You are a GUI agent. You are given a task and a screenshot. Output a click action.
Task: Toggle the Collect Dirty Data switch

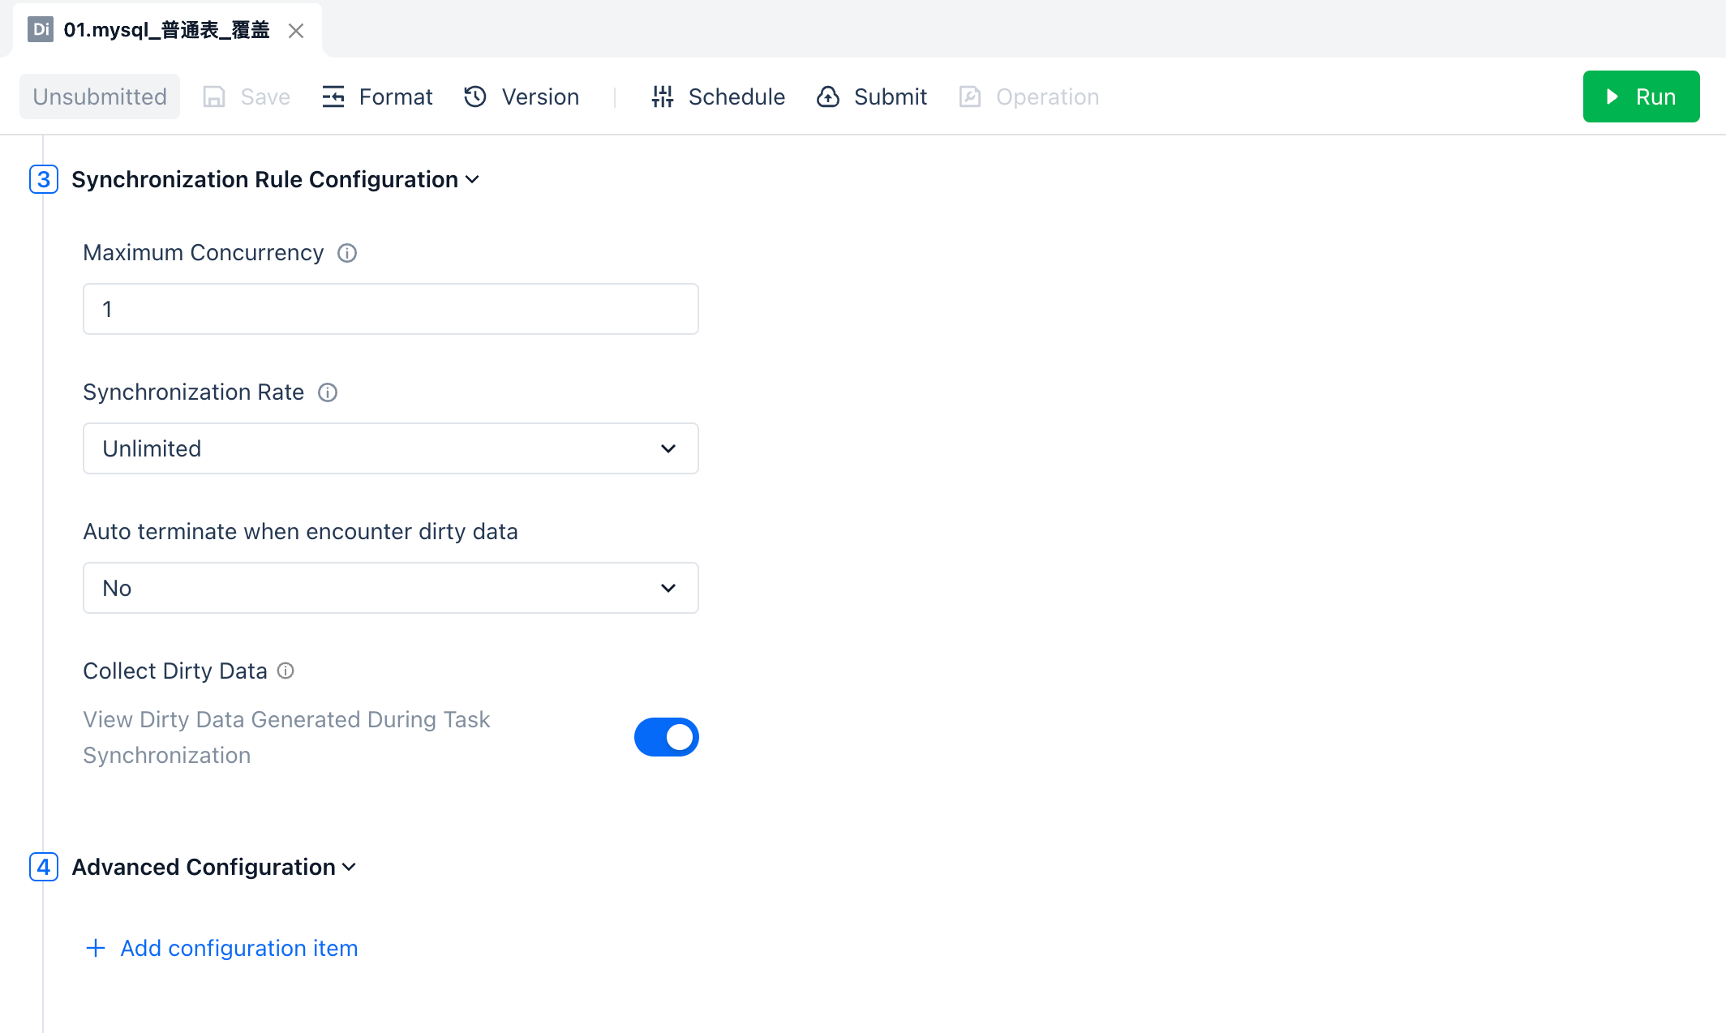pyautogui.click(x=666, y=737)
